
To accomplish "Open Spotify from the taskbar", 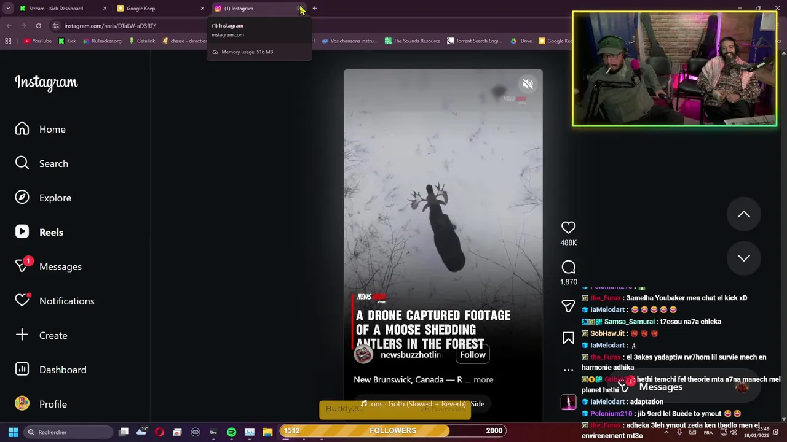I will pyautogui.click(x=231, y=432).
